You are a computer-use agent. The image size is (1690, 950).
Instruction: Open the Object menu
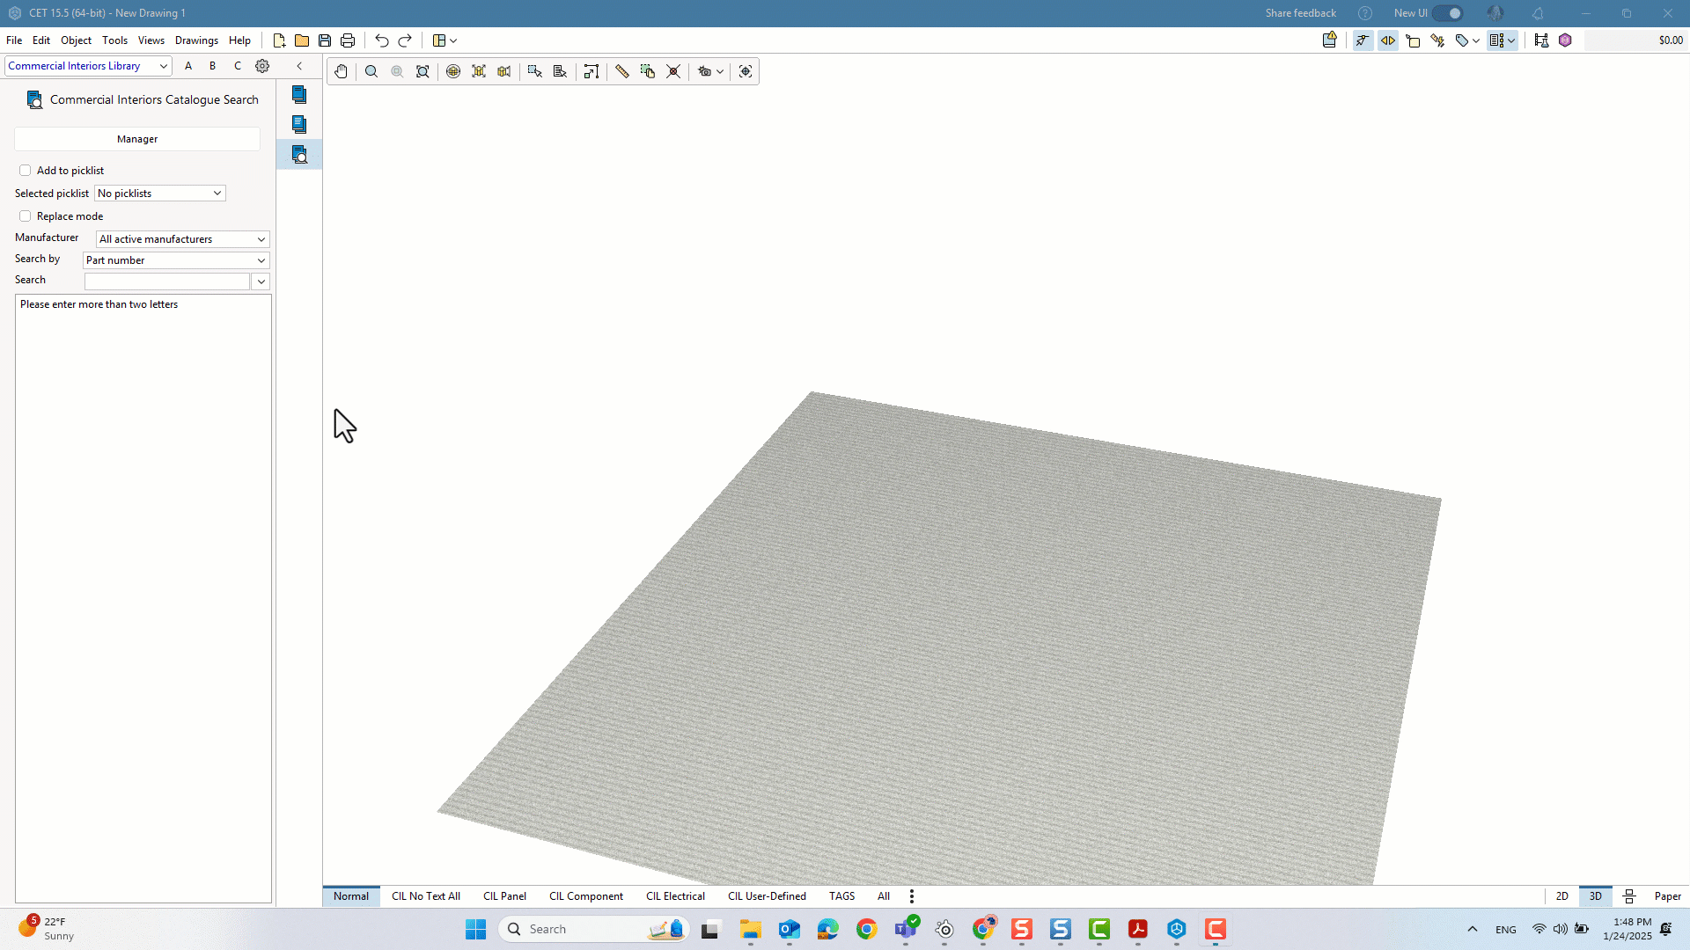click(76, 40)
